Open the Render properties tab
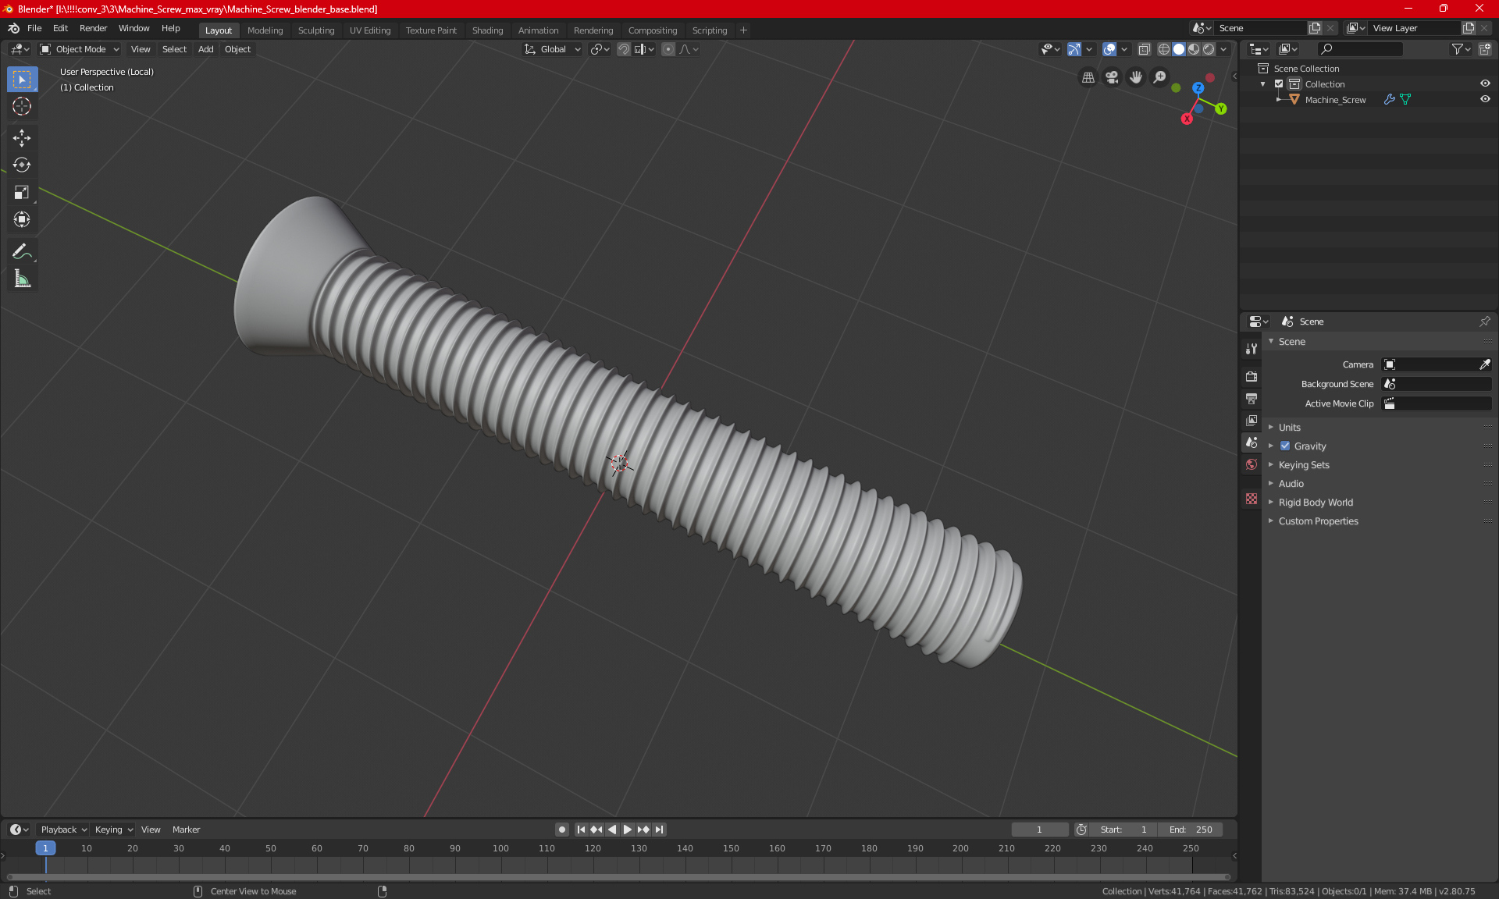This screenshot has width=1499, height=899. [x=1252, y=376]
